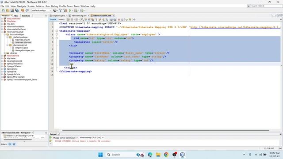The height and width of the screenshot is (159, 283).
Task: Click the Stop Macro Recording icon
Action: 122,19
